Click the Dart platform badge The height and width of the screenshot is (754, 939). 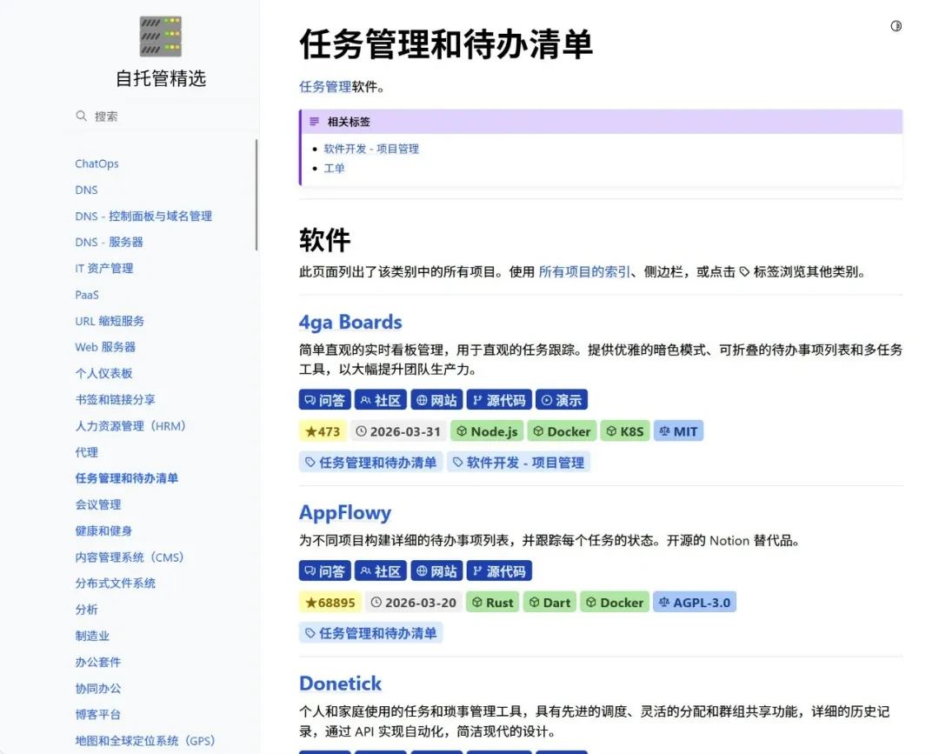(549, 603)
